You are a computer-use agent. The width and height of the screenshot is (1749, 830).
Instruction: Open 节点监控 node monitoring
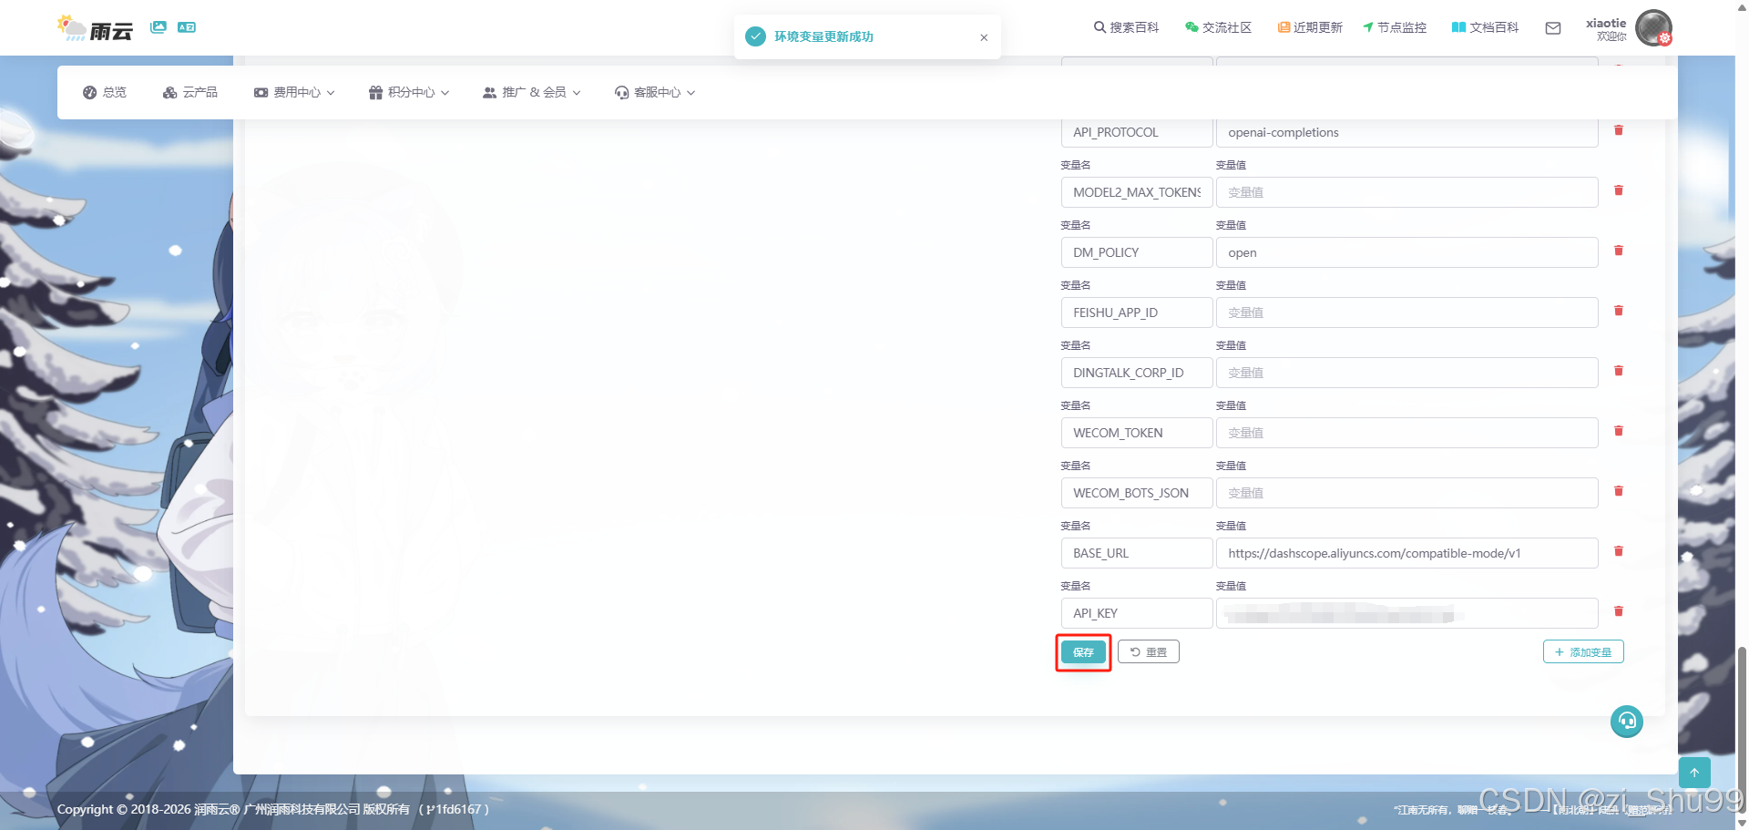[1367, 27]
